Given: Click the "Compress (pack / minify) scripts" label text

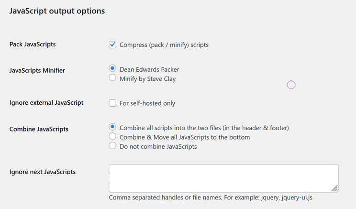Looking at the screenshot, I should [164, 45].
